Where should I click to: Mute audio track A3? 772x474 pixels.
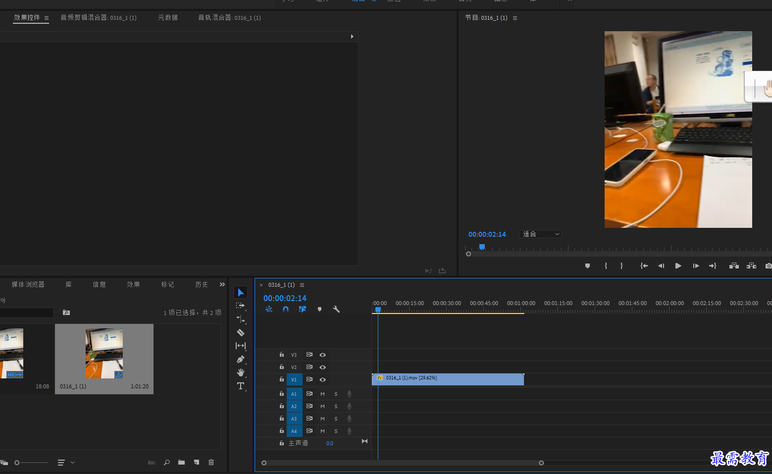click(322, 419)
